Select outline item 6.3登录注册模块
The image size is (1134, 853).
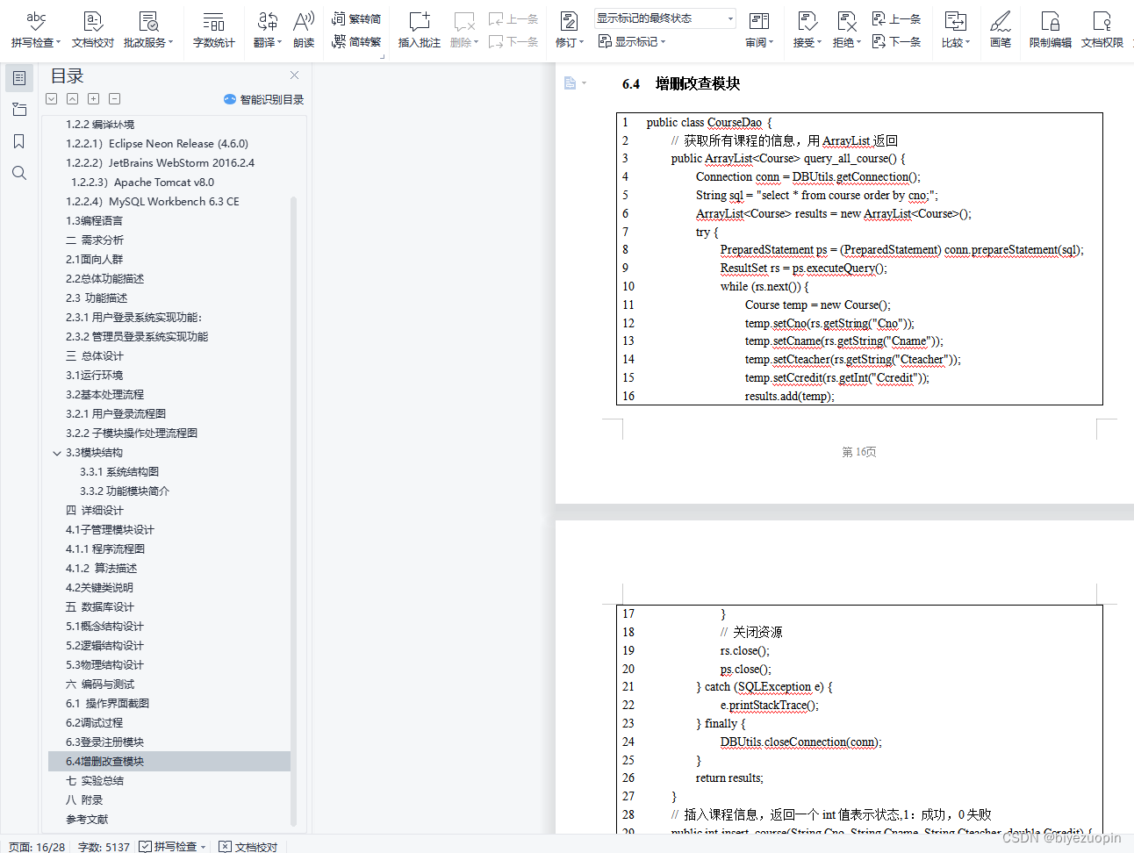[x=104, y=742]
